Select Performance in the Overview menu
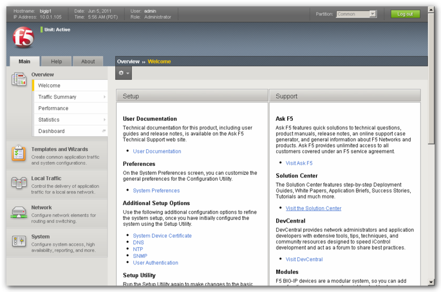The image size is (441, 292). click(x=71, y=108)
